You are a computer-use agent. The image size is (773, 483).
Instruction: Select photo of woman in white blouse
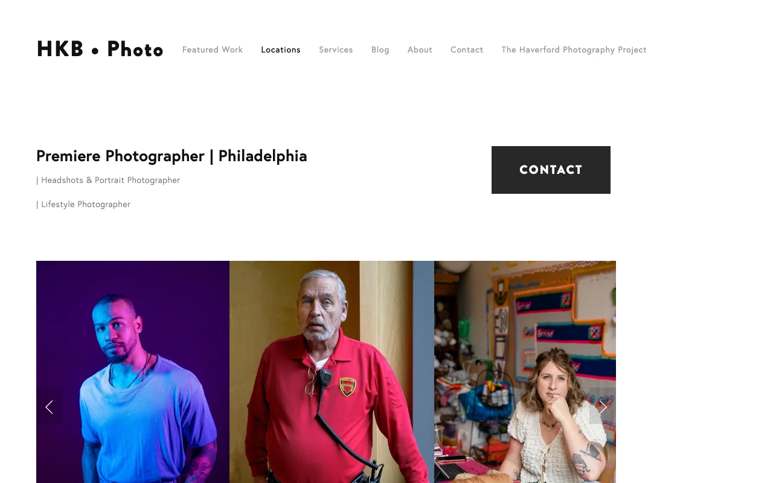[x=525, y=372]
